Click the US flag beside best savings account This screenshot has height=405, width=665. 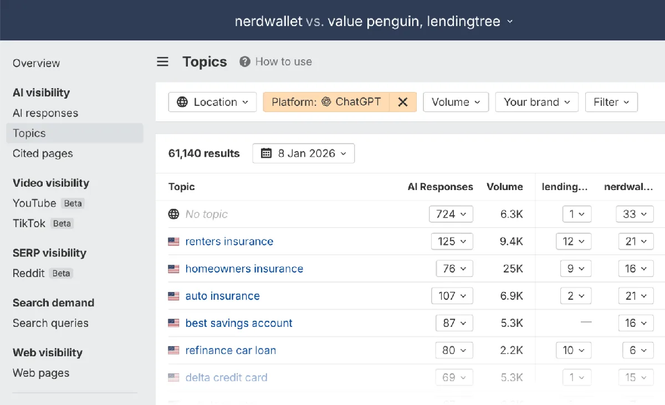[x=174, y=323]
